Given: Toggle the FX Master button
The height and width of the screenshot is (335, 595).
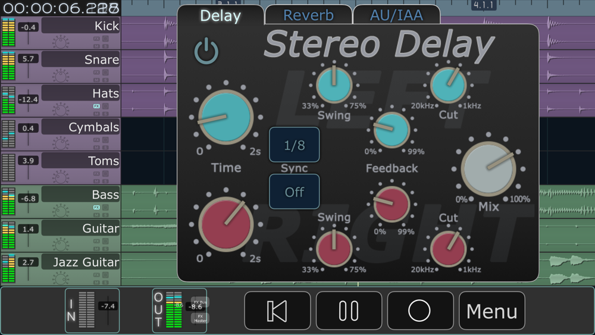Looking at the screenshot, I should pyautogui.click(x=200, y=318).
